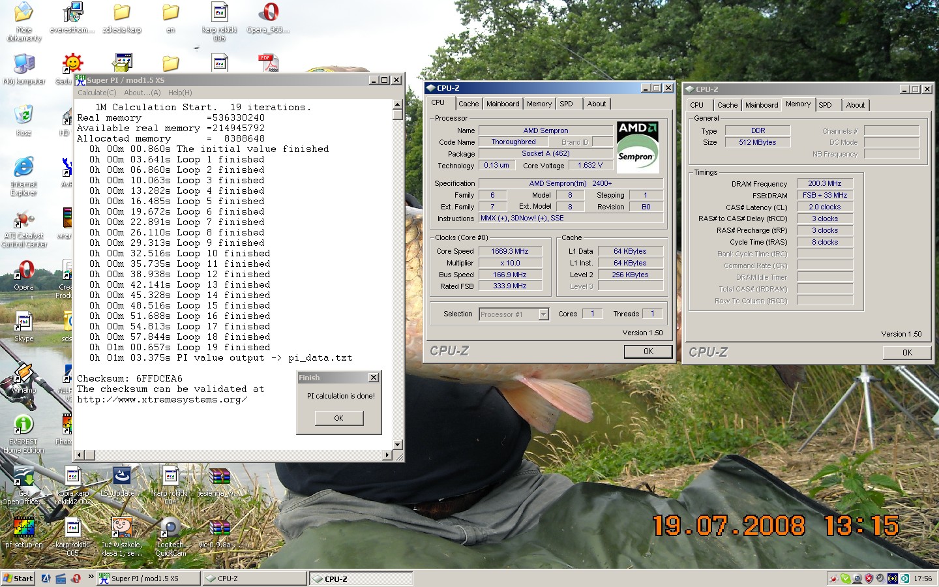The width and height of the screenshot is (939, 587).
Task: Click the Super PI vertical scrollbar down arrow
Action: pos(397,445)
